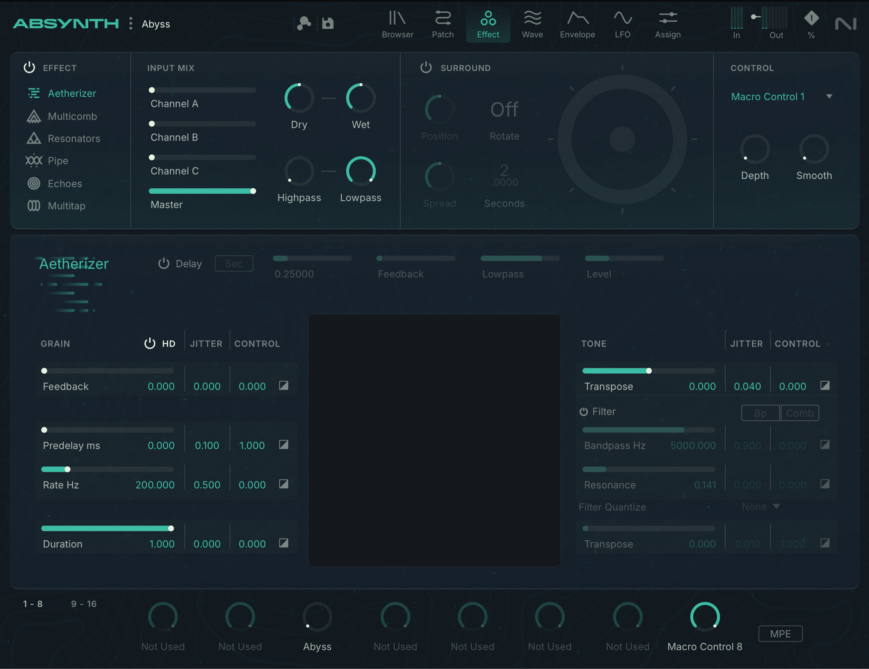The image size is (869, 669).
Task: Click the mutate patch icon
Action: pyautogui.click(x=304, y=24)
